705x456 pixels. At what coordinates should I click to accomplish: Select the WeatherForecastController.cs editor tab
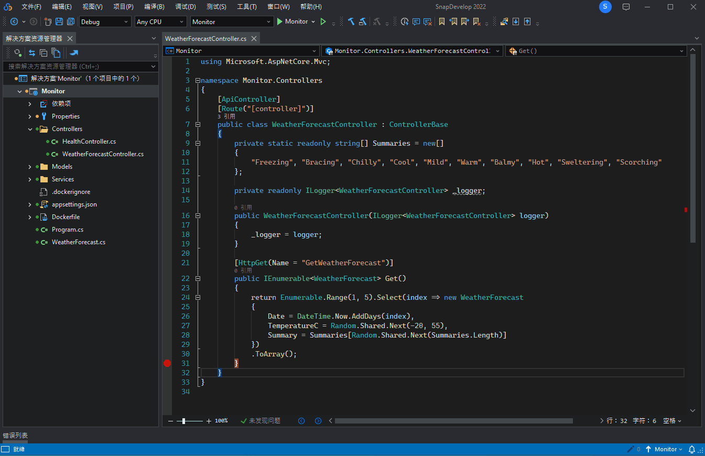pos(205,39)
